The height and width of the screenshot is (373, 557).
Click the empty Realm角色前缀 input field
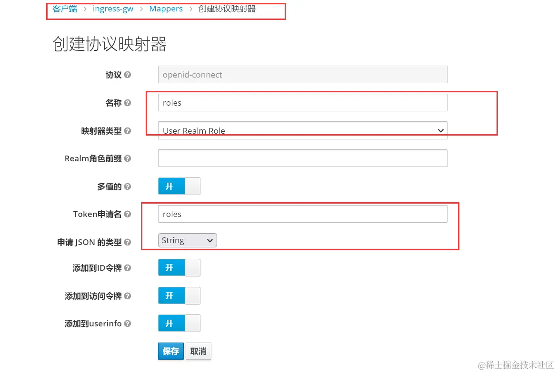click(302, 158)
